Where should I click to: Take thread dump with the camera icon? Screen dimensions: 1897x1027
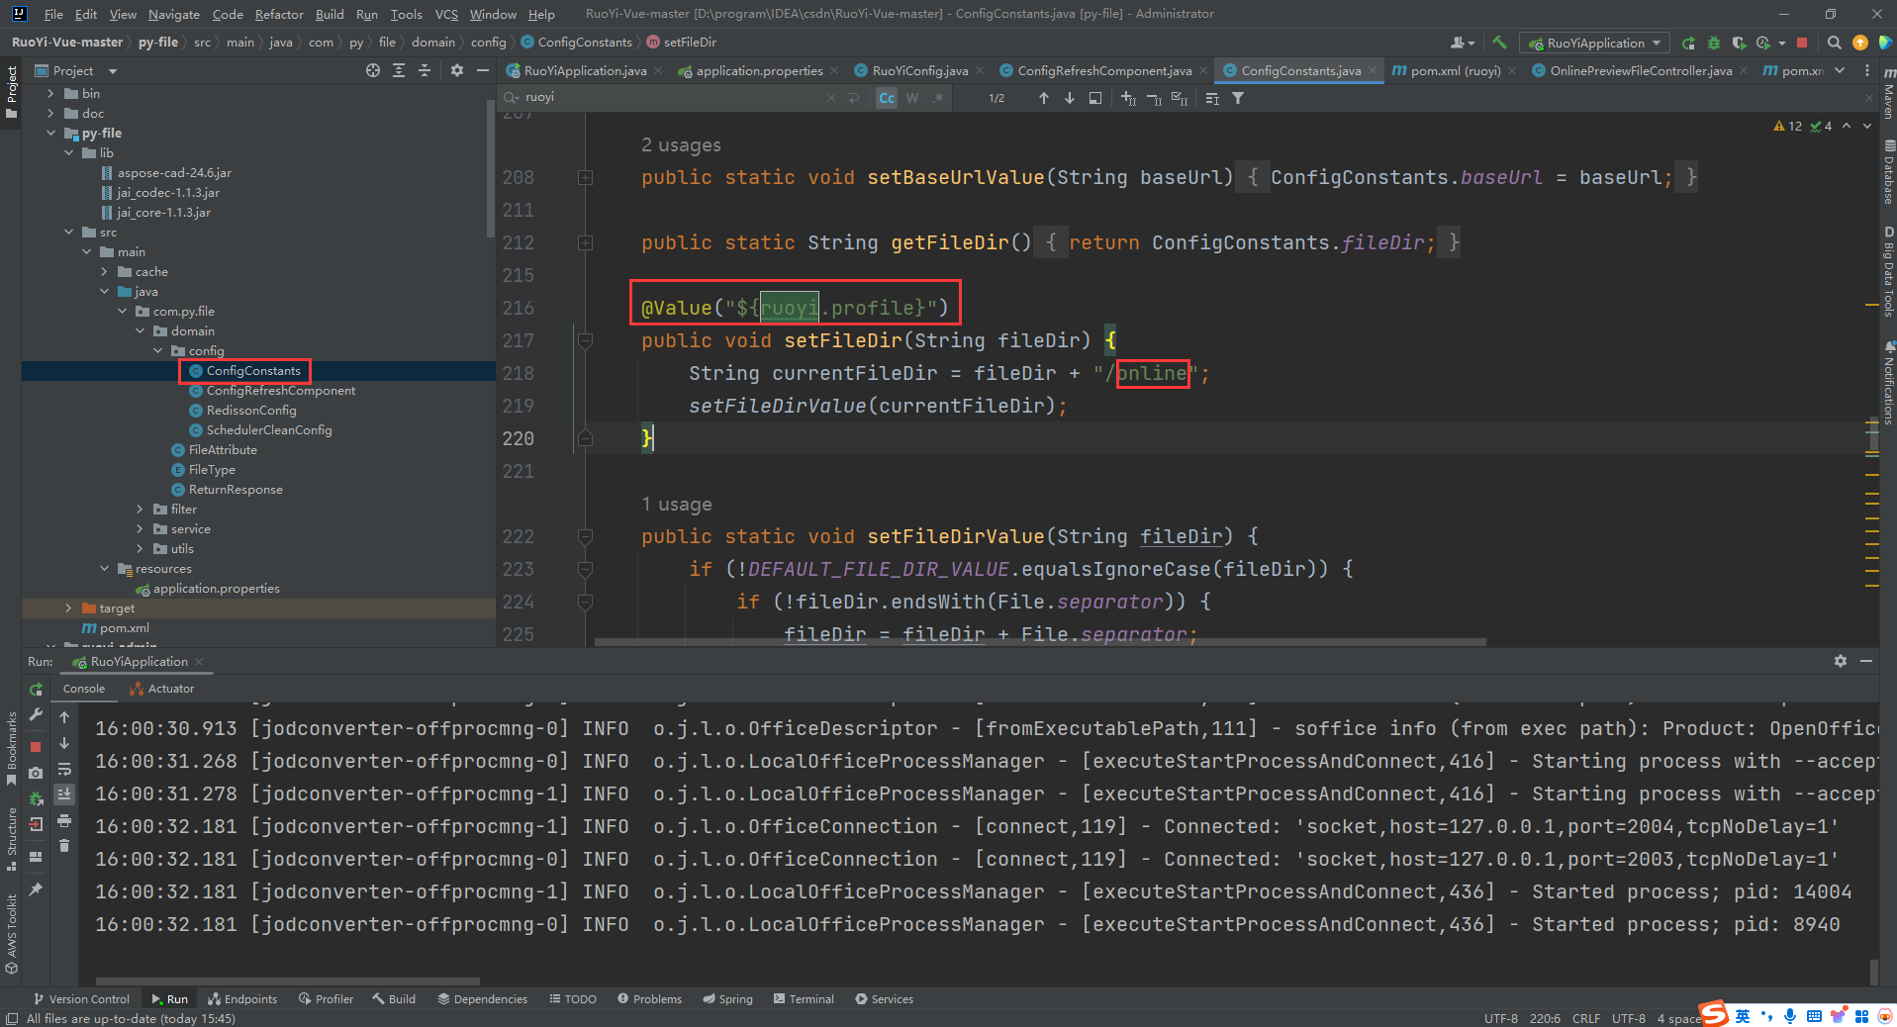click(x=37, y=772)
